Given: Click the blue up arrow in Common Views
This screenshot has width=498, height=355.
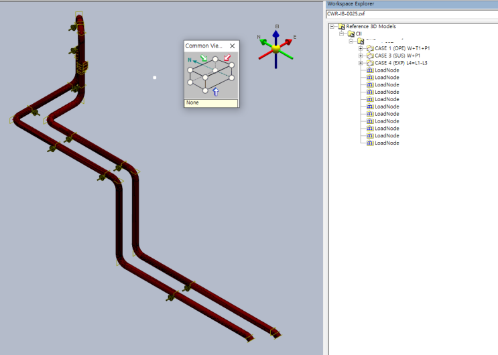Looking at the screenshot, I should point(216,92).
